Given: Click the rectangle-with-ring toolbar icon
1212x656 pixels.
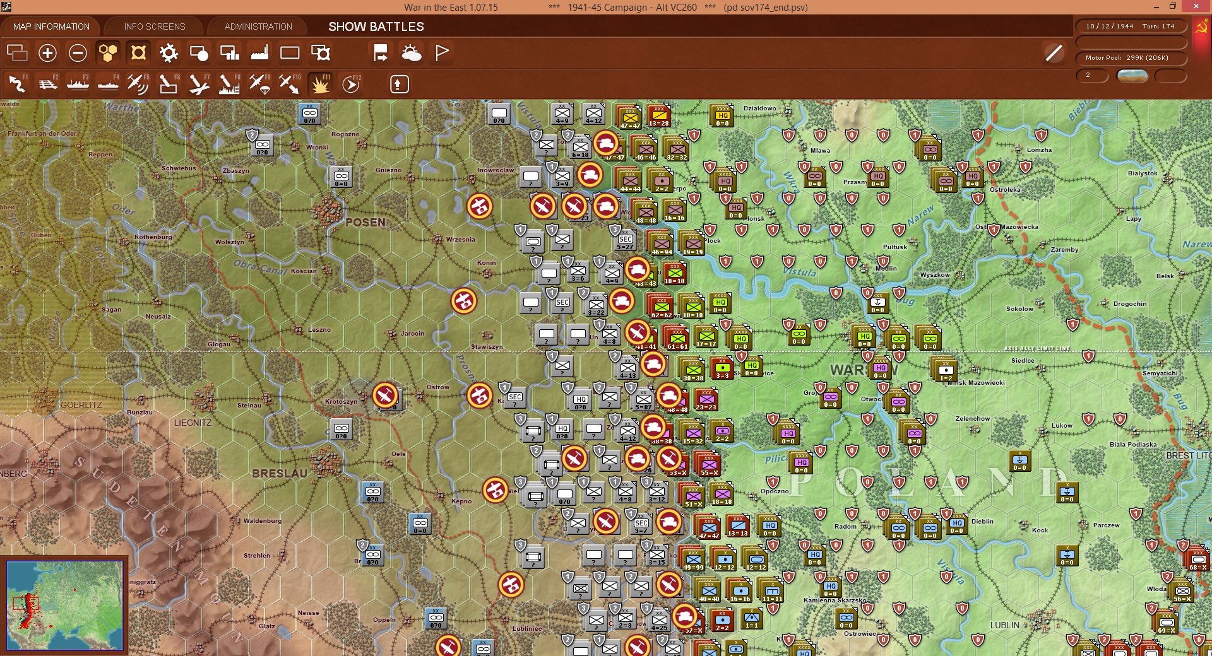Looking at the screenshot, I should [x=321, y=53].
